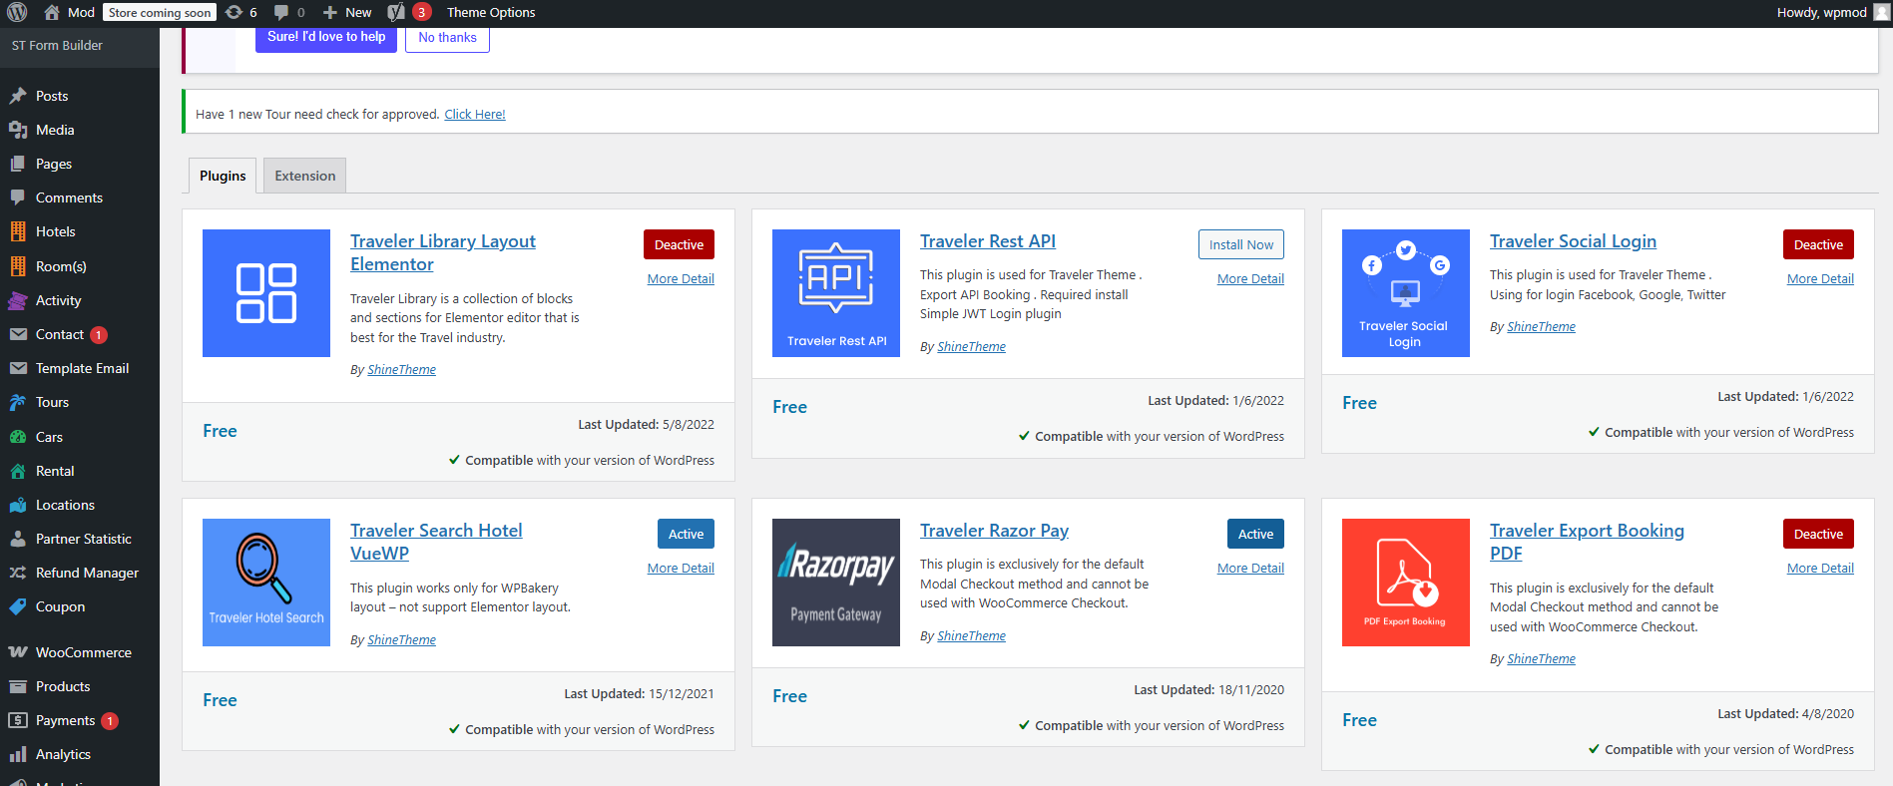Click the Partner Statistic person icon
Viewport: 1893px width, 786px height.
(x=18, y=539)
